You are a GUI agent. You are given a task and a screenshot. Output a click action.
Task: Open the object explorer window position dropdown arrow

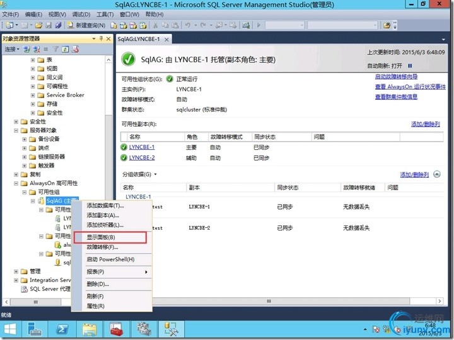(x=93, y=38)
